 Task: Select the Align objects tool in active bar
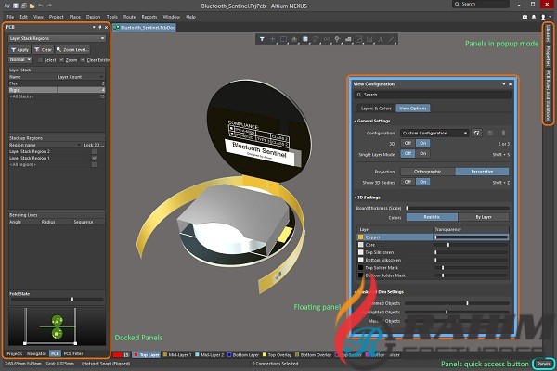click(x=294, y=39)
